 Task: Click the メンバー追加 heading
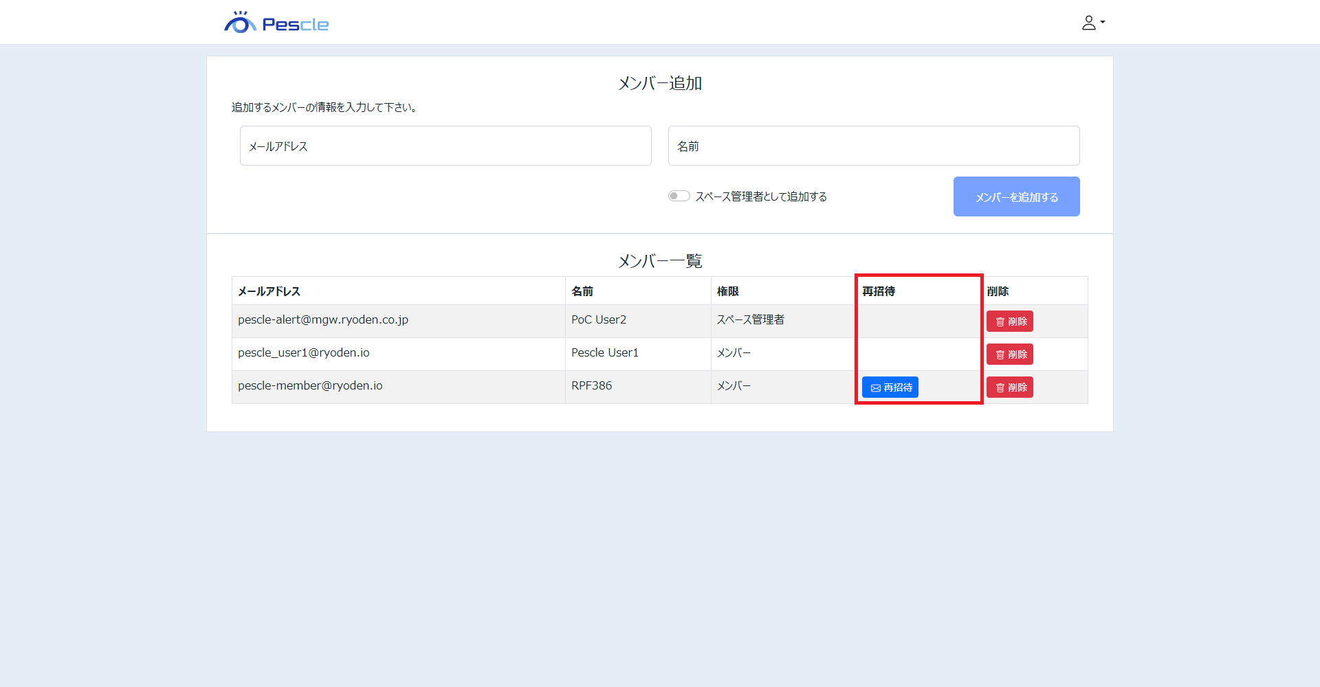(x=660, y=83)
